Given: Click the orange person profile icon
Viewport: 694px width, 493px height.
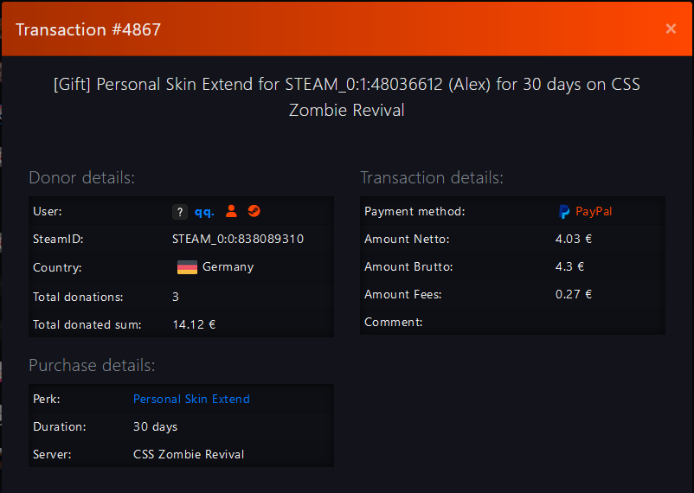Looking at the screenshot, I should click(231, 211).
